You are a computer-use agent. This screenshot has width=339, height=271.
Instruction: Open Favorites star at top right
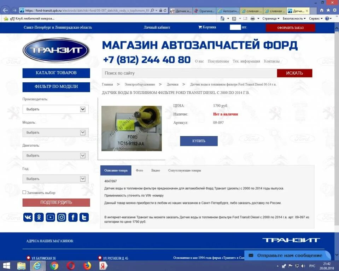(328, 10)
